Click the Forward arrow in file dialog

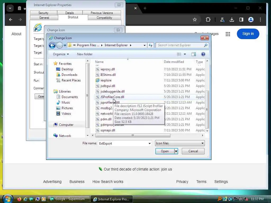pyautogui.click(x=60, y=45)
